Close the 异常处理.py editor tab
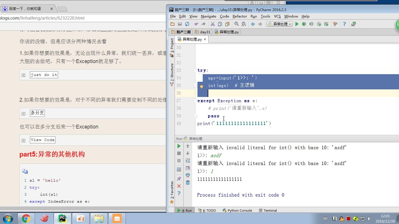399x224 pixels. (x=205, y=40)
